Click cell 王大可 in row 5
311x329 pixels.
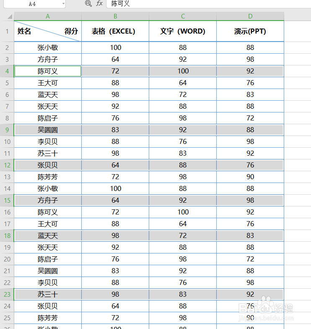tap(48, 83)
